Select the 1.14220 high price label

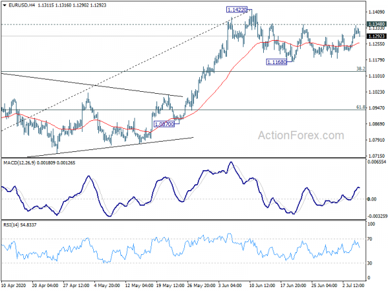pos(237,10)
